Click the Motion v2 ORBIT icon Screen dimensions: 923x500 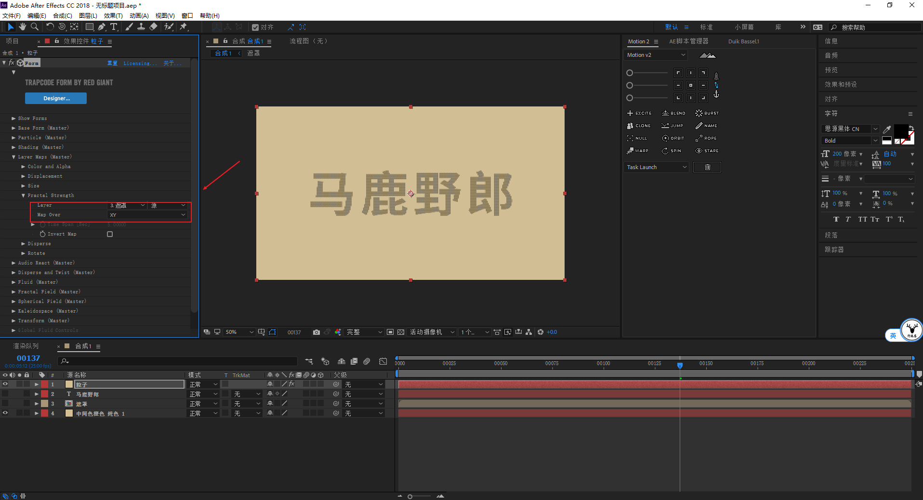(x=673, y=138)
